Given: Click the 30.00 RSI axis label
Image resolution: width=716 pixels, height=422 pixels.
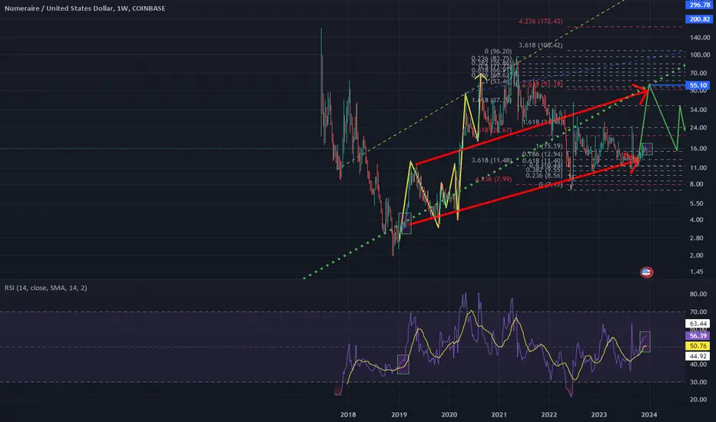Looking at the screenshot, I should click(x=698, y=382).
